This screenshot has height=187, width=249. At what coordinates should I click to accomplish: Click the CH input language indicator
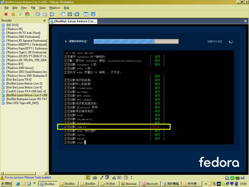pyautogui.click(x=88, y=177)
